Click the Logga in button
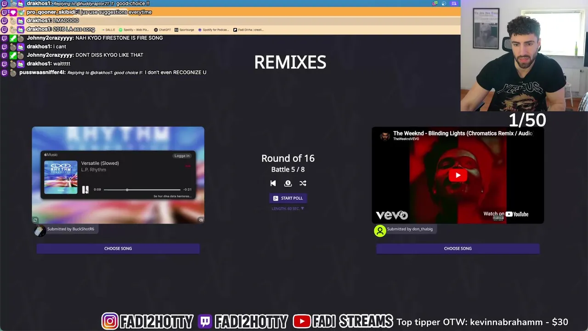588x331 pixels. pyautogui.click(x=182, y=156)
